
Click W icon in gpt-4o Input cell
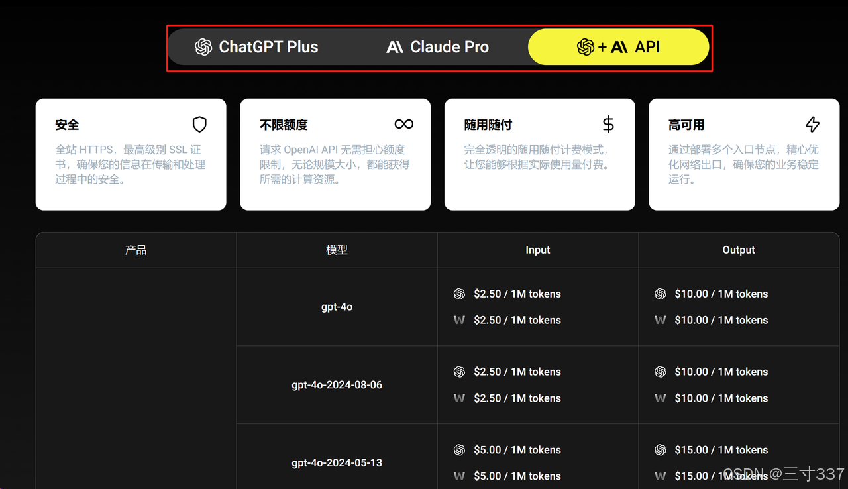click(x=459, y=320)
